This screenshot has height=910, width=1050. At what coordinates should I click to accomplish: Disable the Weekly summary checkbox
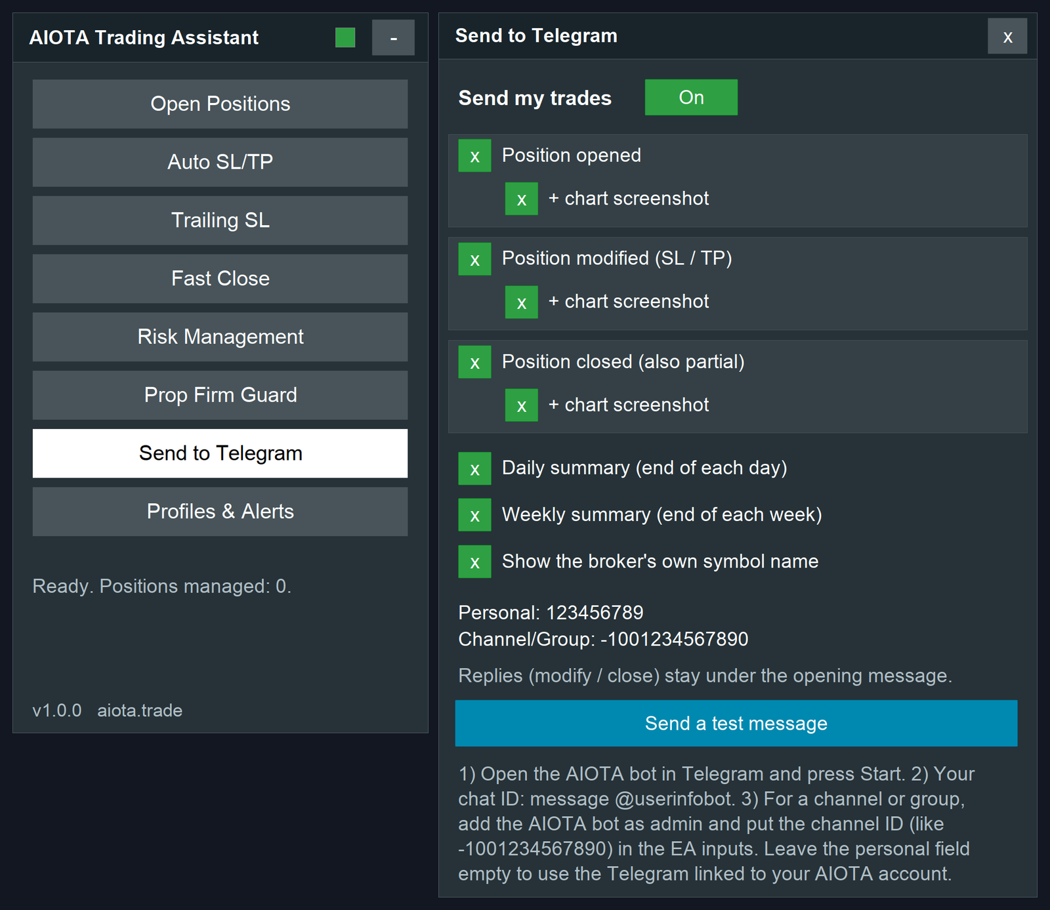click(474, 515)
